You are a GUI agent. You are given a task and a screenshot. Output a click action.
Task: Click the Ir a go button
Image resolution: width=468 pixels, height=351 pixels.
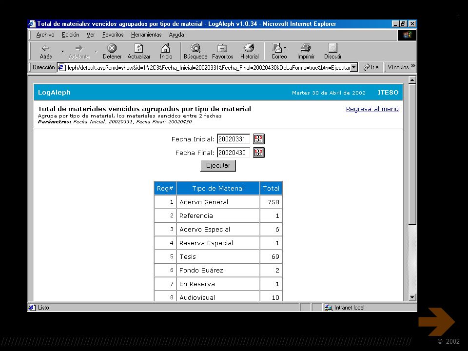(371, 67)
